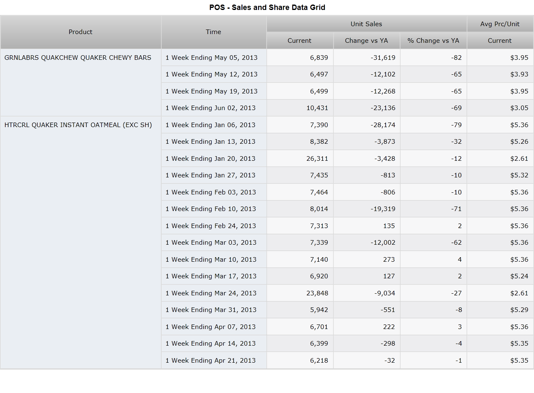Screen dimensions: 534x393
Task: Click the percent change value -82
Action: [456, 58]
